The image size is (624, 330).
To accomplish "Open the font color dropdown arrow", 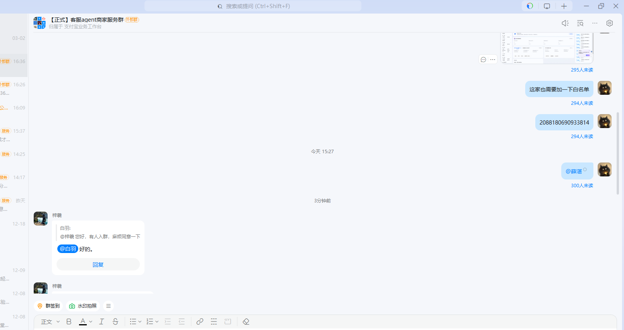I will click(91, 321).
